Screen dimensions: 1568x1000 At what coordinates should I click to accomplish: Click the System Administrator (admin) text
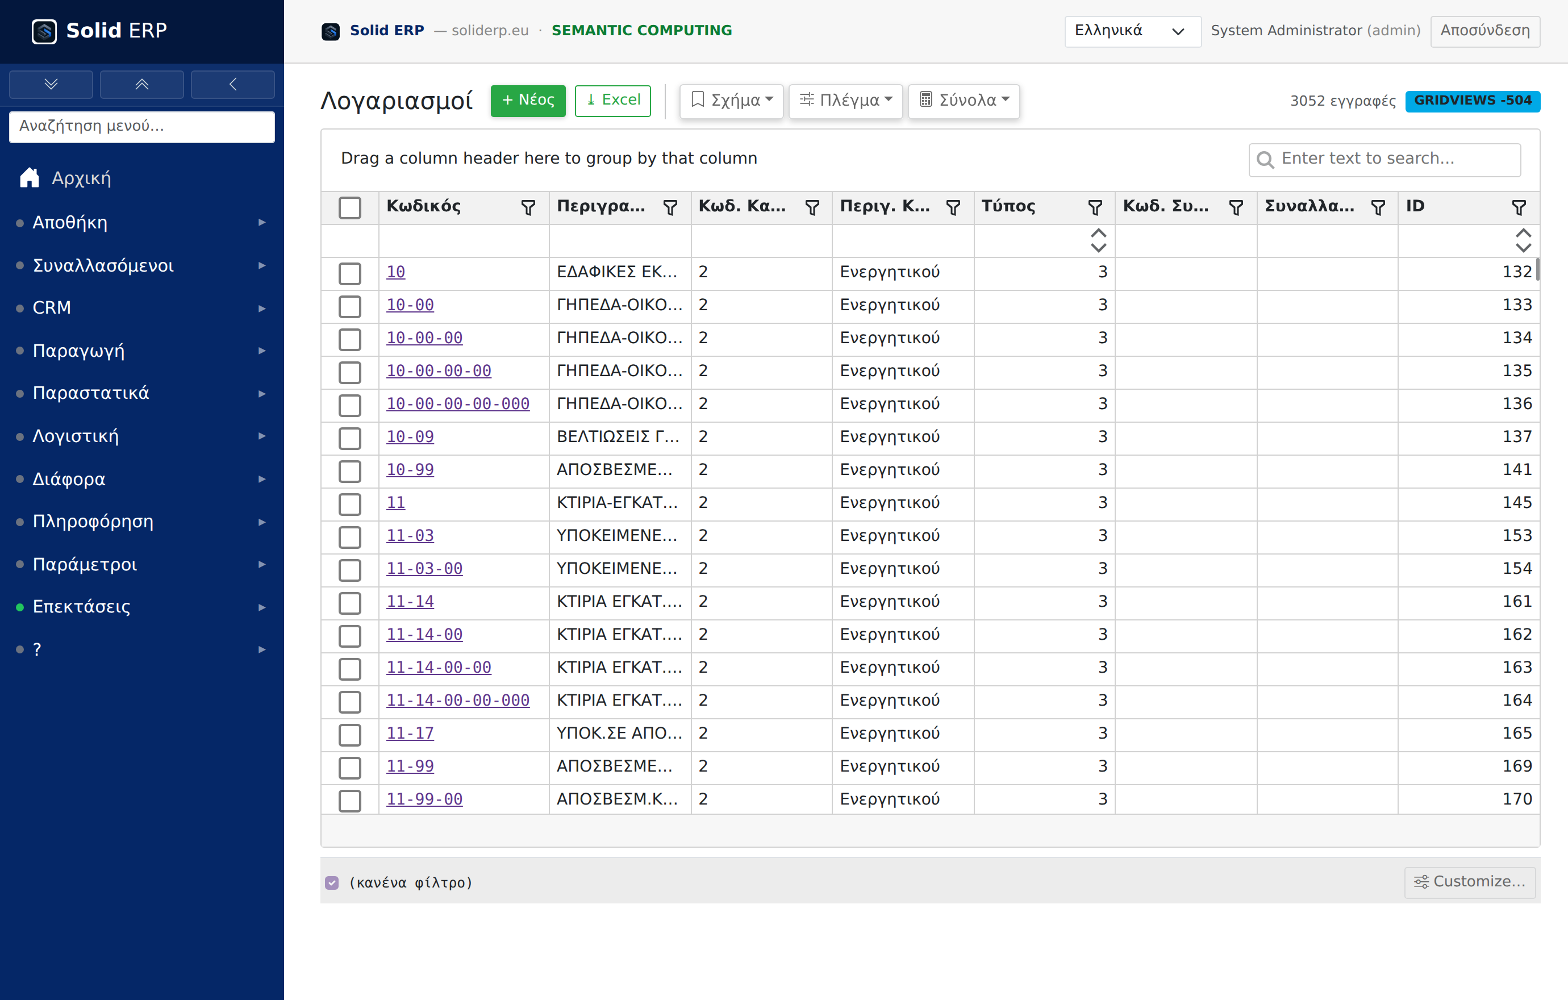(x=1315, y=31)
